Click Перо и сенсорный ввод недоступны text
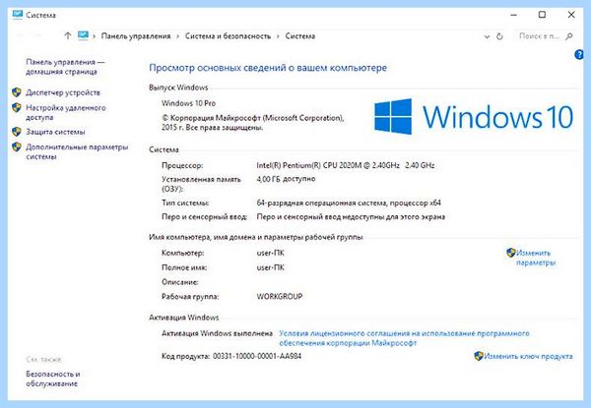The height and width of the screenshot is (408, 591). 351,216
